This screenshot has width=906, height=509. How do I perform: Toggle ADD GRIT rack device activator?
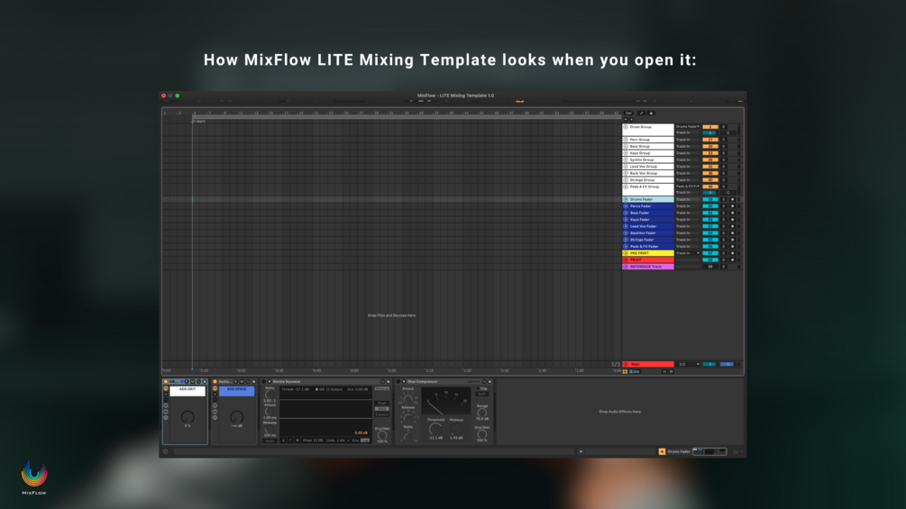click(166, 381)
